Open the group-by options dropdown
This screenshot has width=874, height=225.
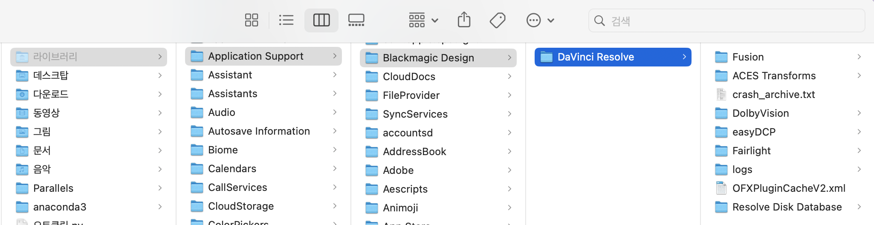(x=423, y=20)
